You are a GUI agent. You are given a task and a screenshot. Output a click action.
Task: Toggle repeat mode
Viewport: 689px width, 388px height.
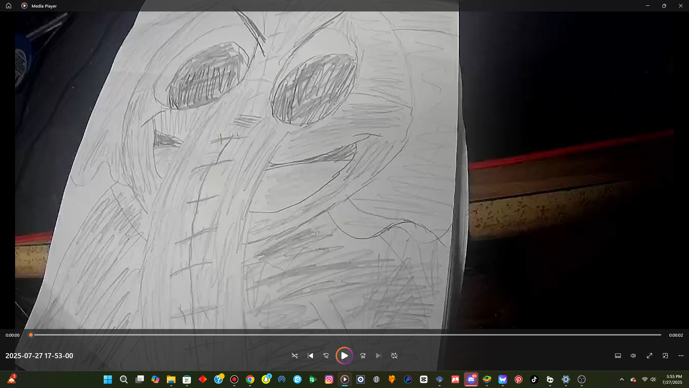click(x=394, y=356)
